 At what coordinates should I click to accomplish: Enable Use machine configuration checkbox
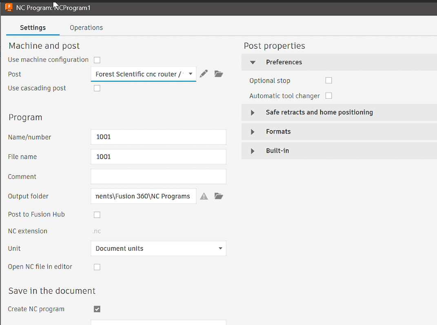(97, 60)
